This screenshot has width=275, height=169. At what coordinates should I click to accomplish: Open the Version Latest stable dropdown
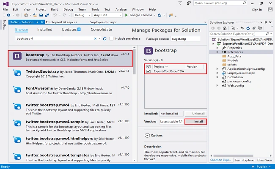[171, 121]
